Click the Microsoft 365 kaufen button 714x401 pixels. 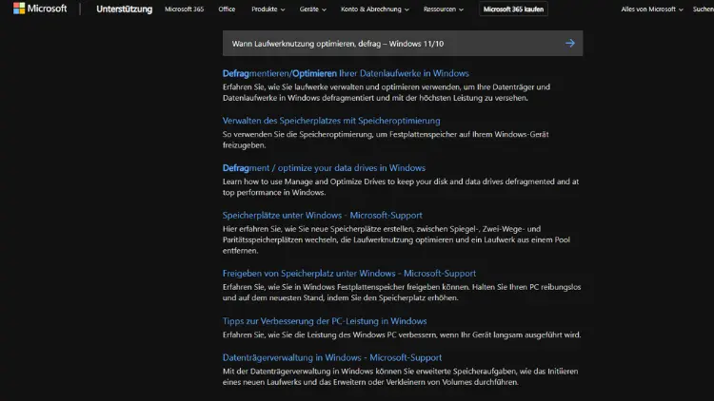[513, 10]
